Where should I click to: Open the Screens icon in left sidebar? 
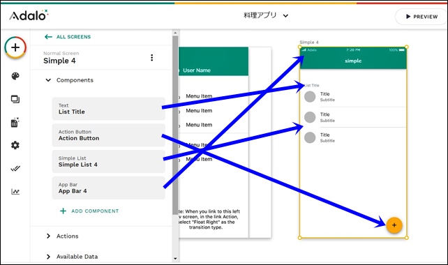[15, 99]
